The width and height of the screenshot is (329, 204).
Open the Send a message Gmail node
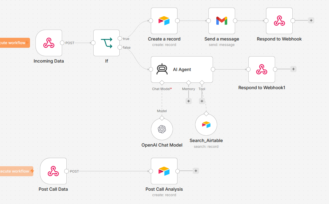click(x=222, y=21)
